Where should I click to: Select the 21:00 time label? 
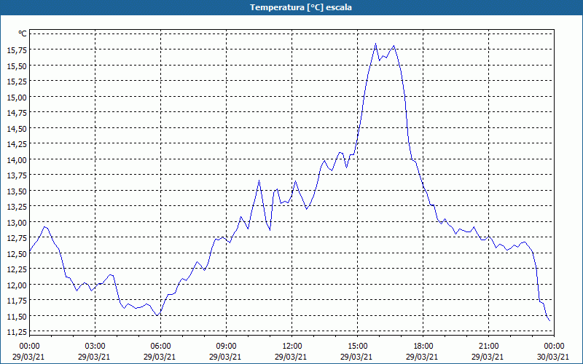[x=488, y=347]
